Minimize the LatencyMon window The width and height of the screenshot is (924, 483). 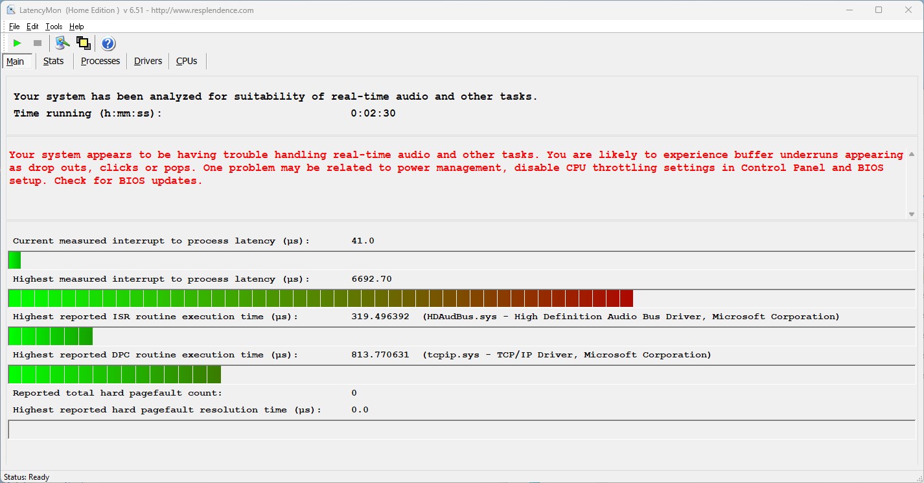click(849, 10)
